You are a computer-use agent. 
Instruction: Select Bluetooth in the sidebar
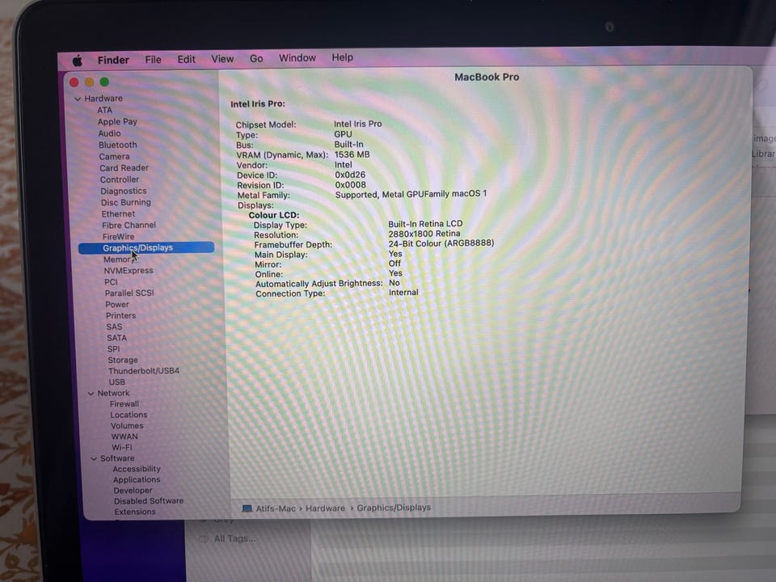(x=118, y=145)
